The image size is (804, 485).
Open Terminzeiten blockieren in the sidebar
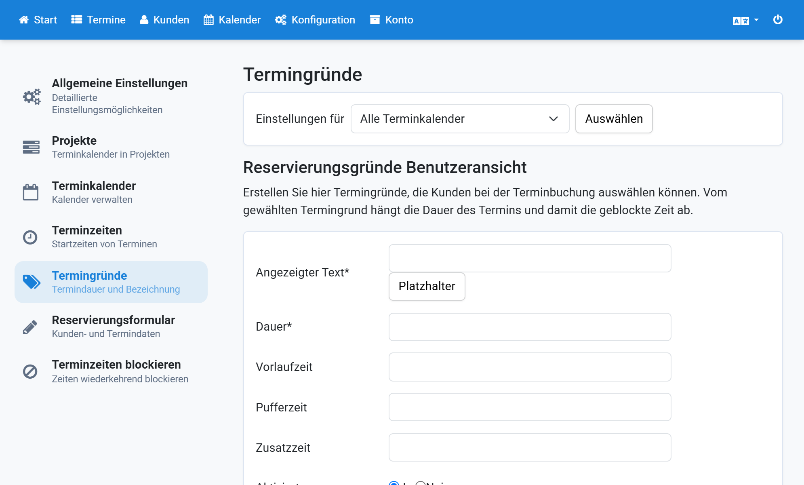(111, 371)
